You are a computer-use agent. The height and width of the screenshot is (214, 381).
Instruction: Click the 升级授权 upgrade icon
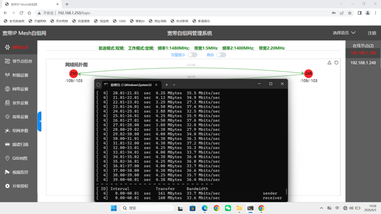[7, 186]
